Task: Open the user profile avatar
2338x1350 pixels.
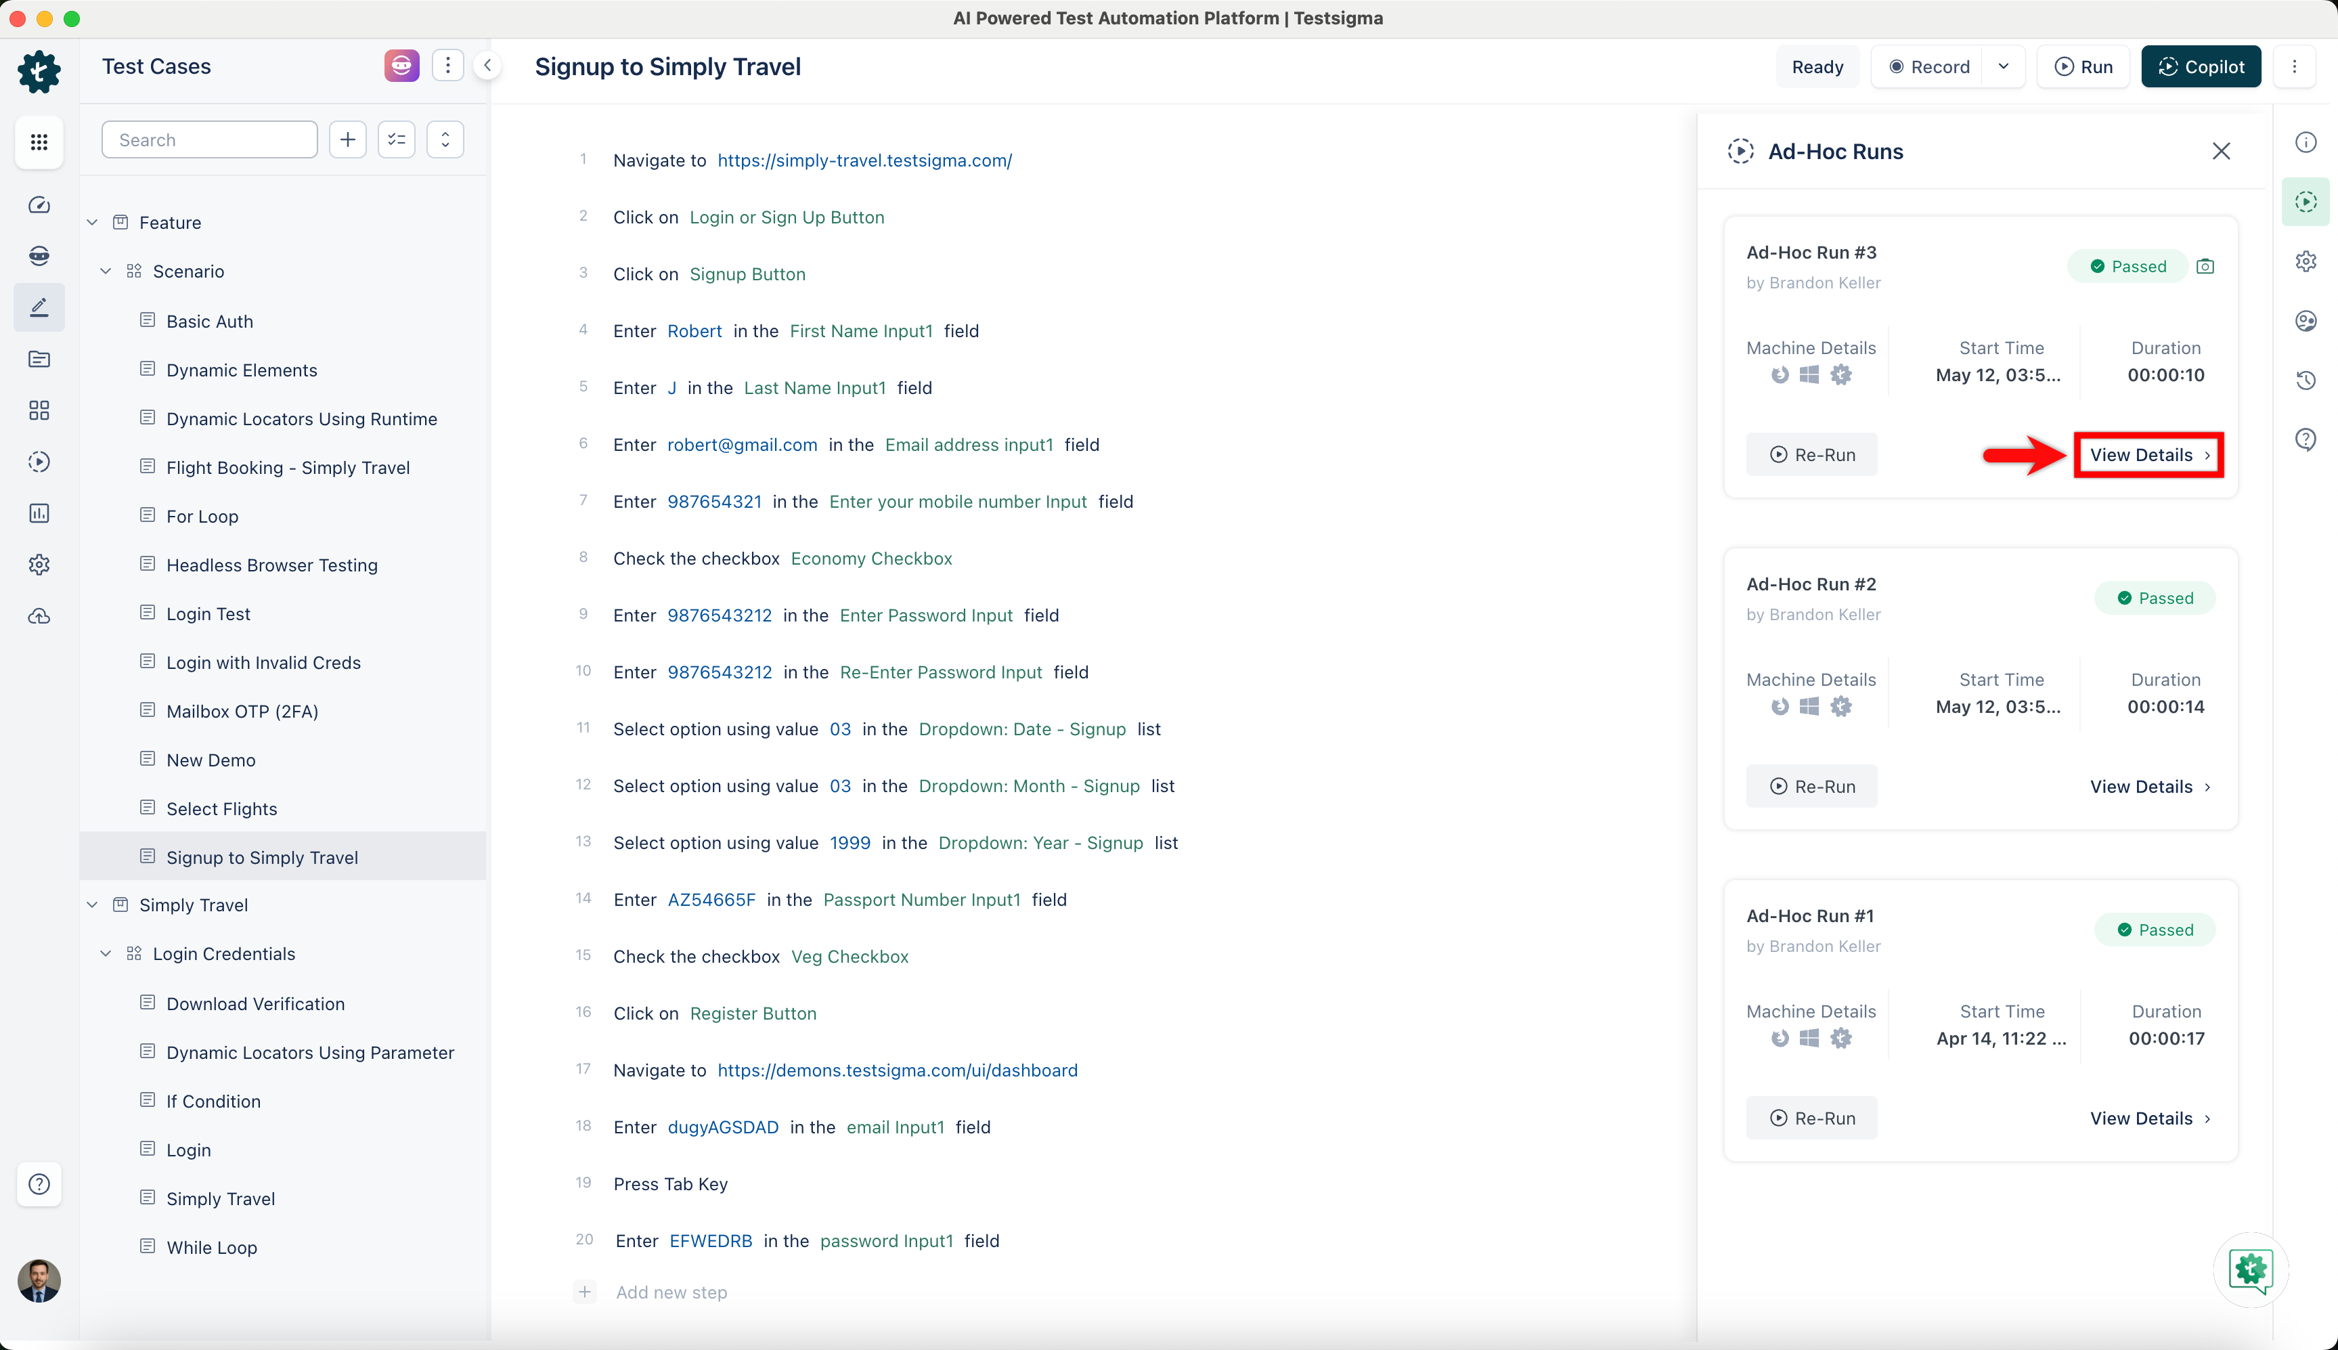Action: (x=39, y=1280)
